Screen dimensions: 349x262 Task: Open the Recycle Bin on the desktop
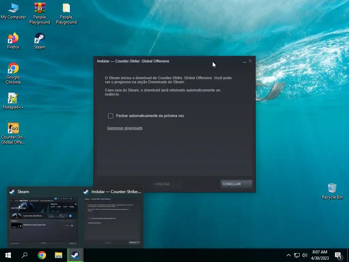[332, 191]
